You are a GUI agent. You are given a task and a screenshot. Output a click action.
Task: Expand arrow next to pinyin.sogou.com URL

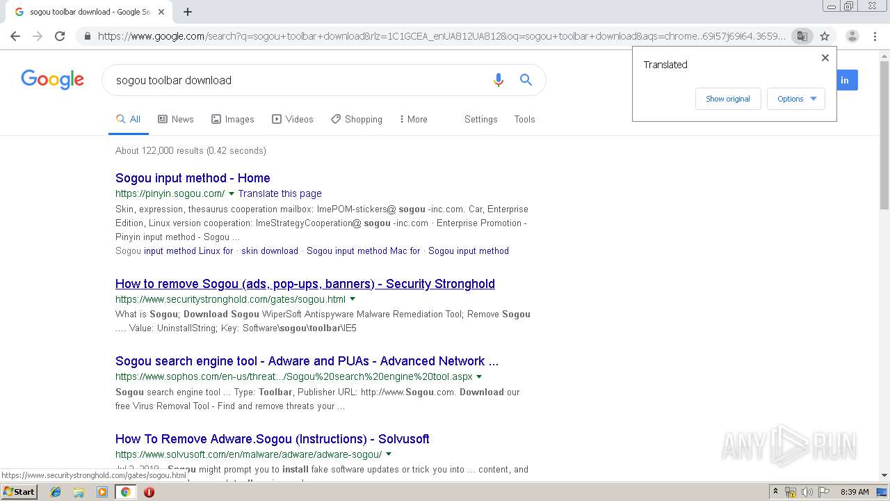tap(232, 193)
